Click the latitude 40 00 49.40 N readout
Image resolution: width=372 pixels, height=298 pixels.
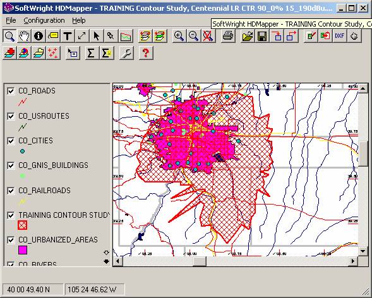[x=33, y=289]
